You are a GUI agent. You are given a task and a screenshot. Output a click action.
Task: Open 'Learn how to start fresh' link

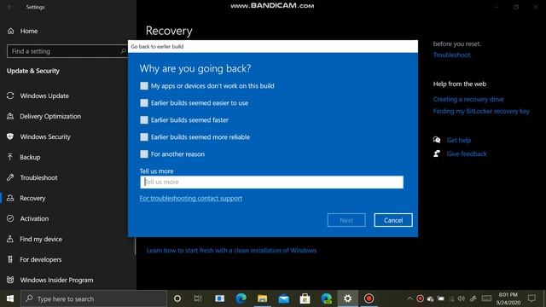231,251
